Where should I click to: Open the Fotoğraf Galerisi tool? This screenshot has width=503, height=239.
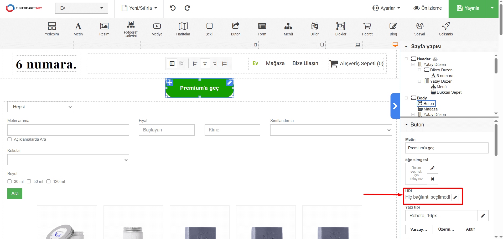(131, 29)
